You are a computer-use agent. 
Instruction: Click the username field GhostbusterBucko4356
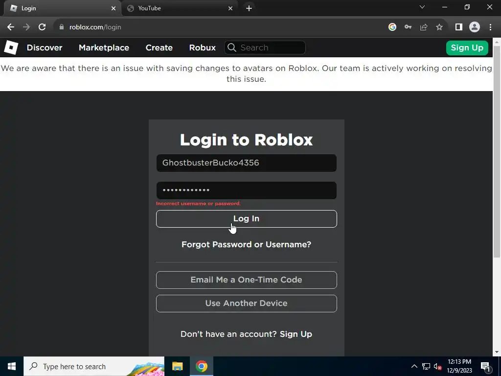[x=247, y=163]
